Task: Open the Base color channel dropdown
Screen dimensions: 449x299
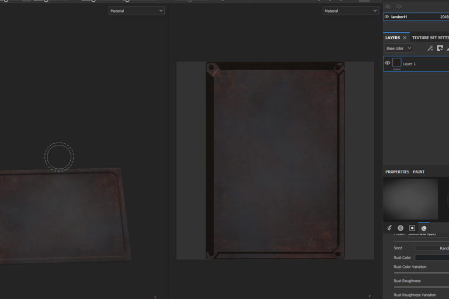Action: click(x=398, y=48)
